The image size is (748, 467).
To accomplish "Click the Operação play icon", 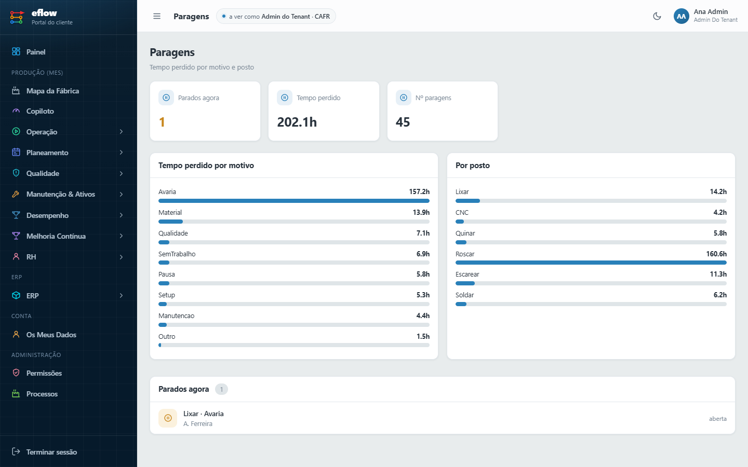I will click(x=16, y=132).
